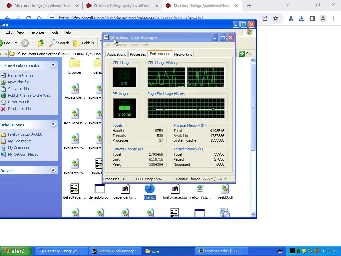Select the Performance tab
341x256 pixels.
(x=160, y=54)
